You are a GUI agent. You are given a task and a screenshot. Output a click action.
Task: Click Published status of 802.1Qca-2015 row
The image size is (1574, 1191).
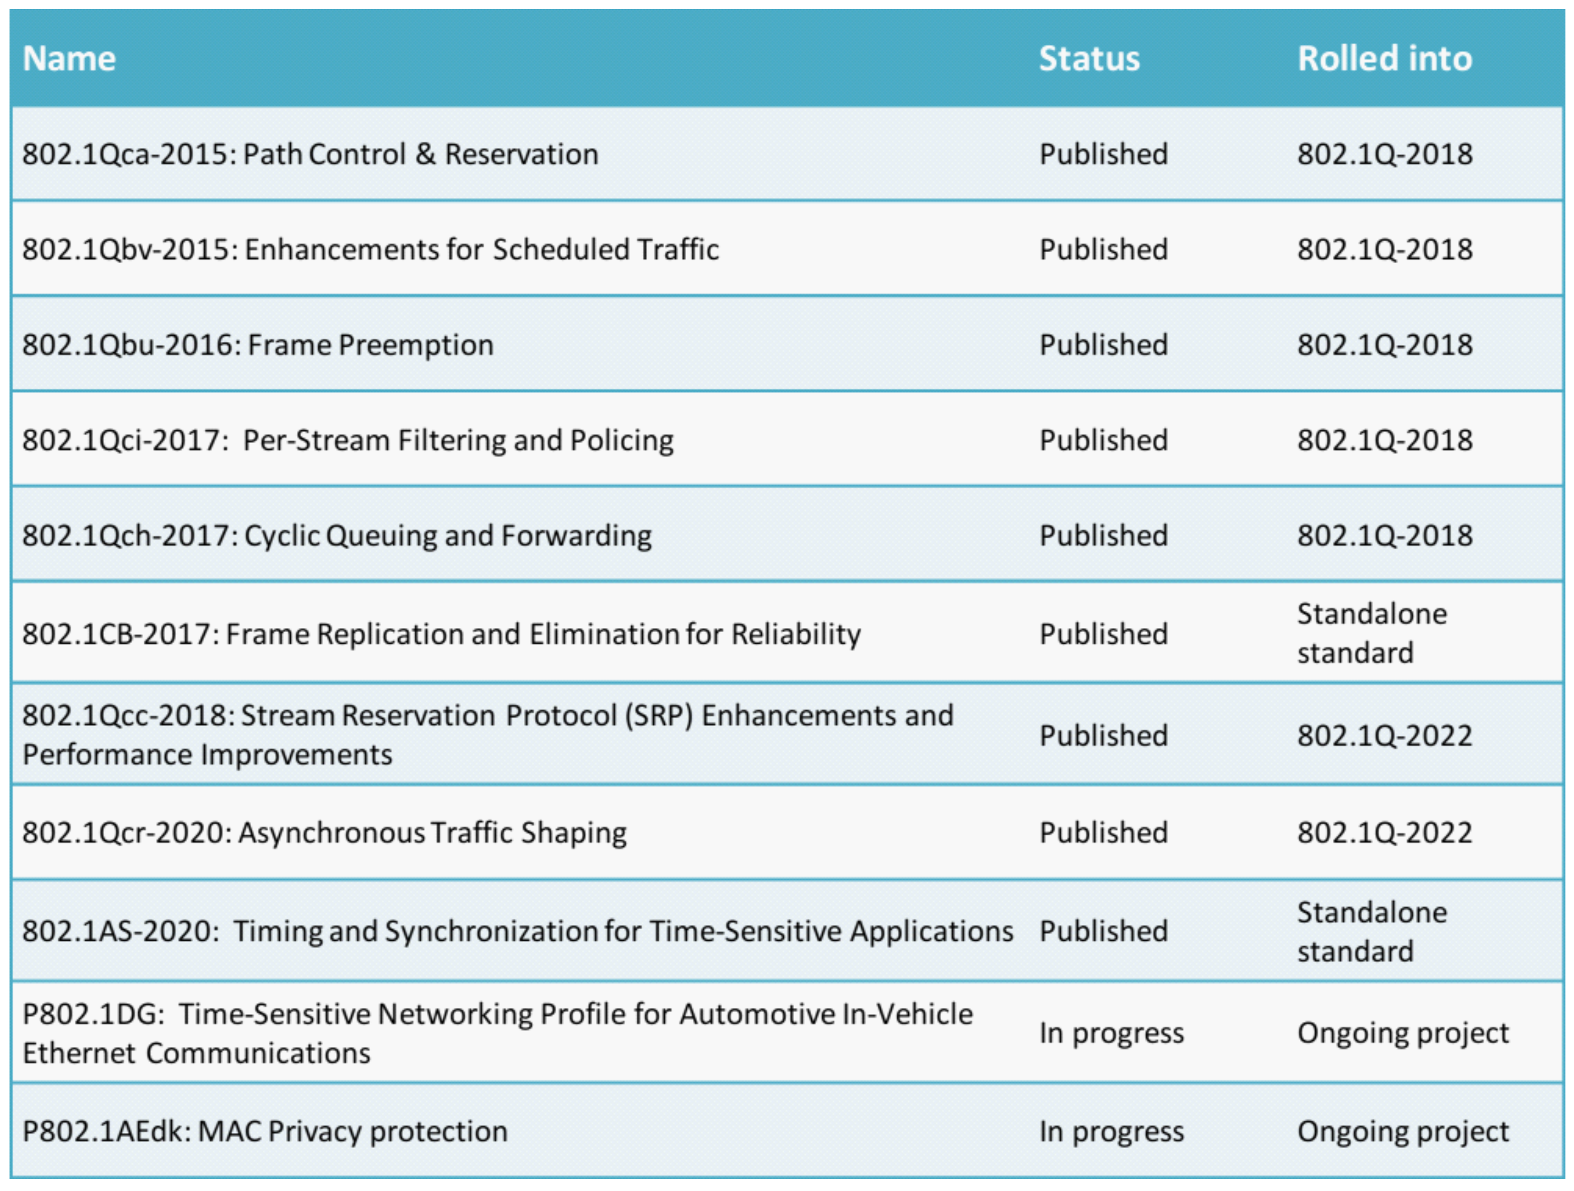pyautogui.click(x=1103, y=155)
